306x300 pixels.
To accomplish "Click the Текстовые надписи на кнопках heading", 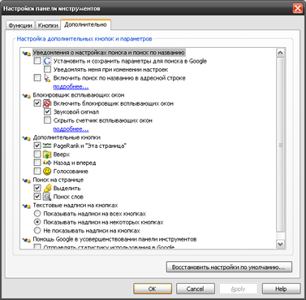I will click(x=75, y=205).
